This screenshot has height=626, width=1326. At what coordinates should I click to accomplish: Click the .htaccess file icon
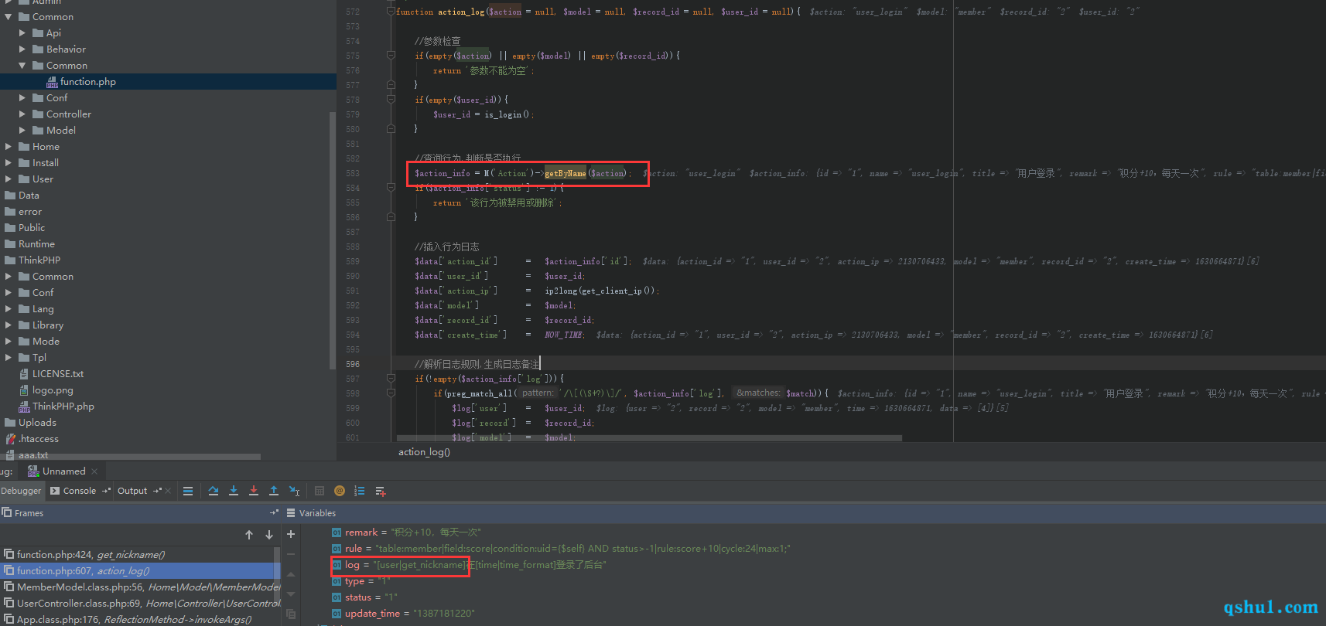pyautogui.click(x=10, y=439)
